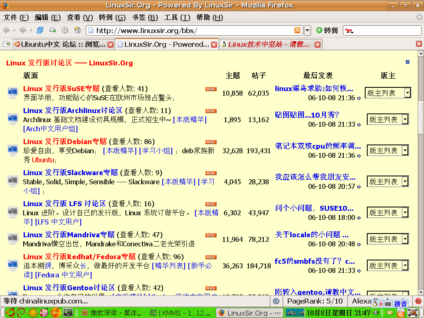Click the red blocked icon in status bar
Image resolution: width=424 pixels, height=318 pixels.
(x=418, y=301)
